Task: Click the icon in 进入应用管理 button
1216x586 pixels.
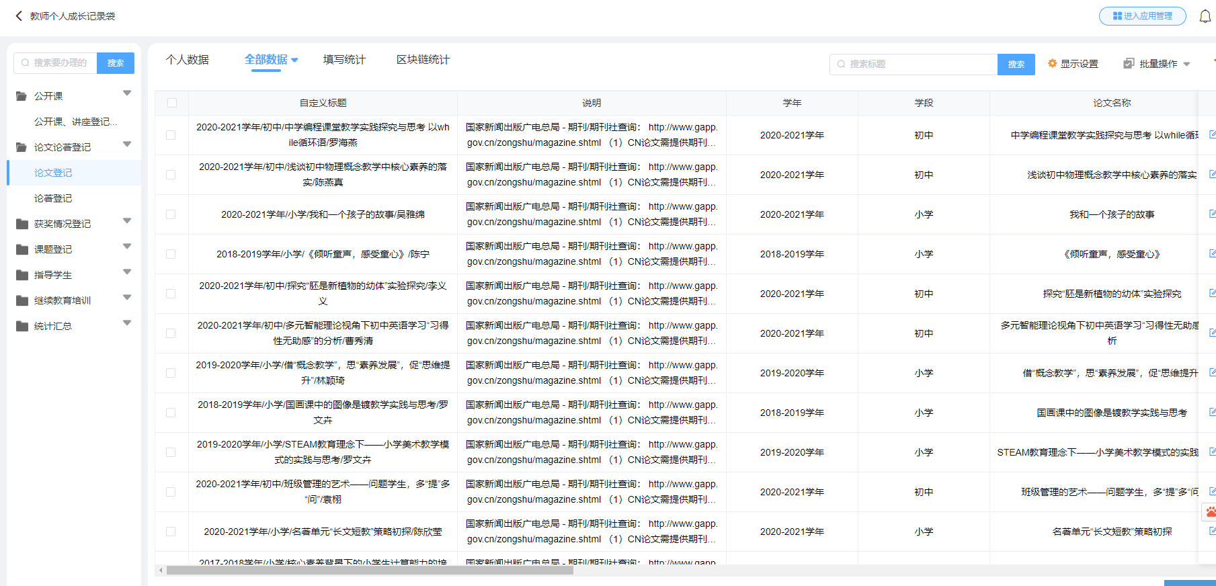Action: point(1117,16)
